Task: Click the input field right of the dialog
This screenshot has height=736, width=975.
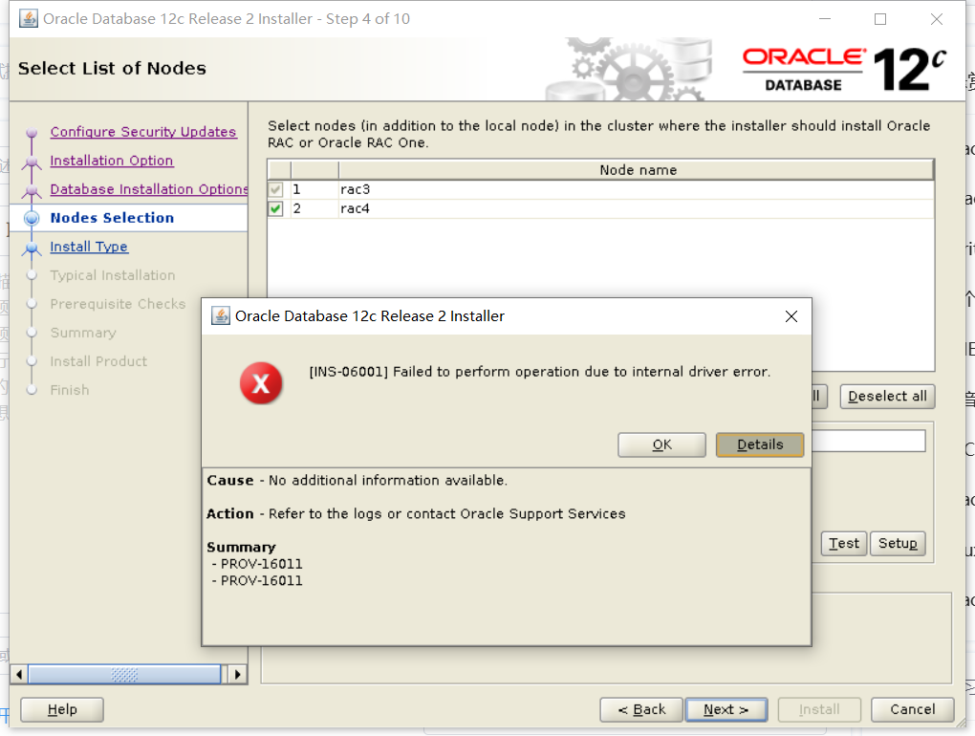Action: tap(869, 441)
